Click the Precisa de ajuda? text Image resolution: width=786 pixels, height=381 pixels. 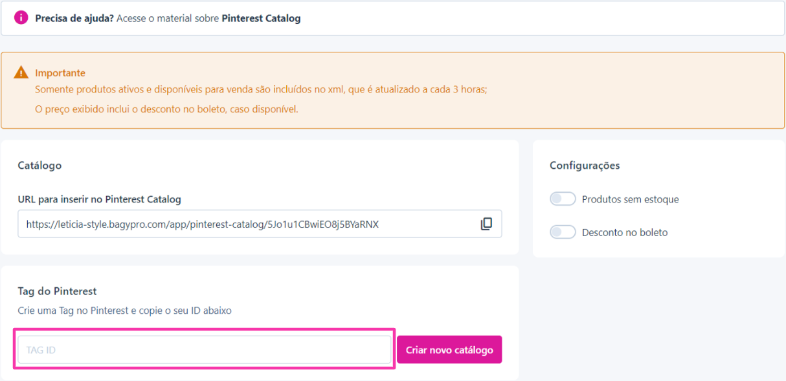point(74,18)
